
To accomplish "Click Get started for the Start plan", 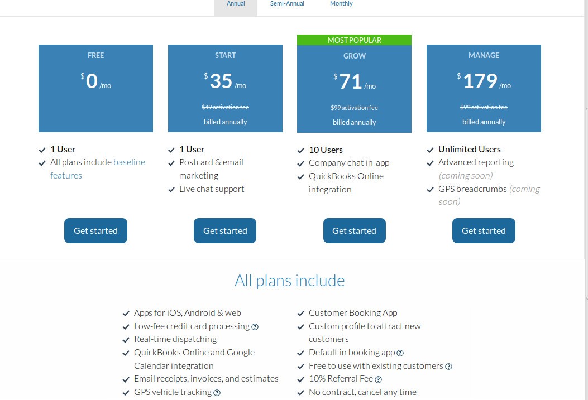I will pyautogui.click(x=225, y=231).
